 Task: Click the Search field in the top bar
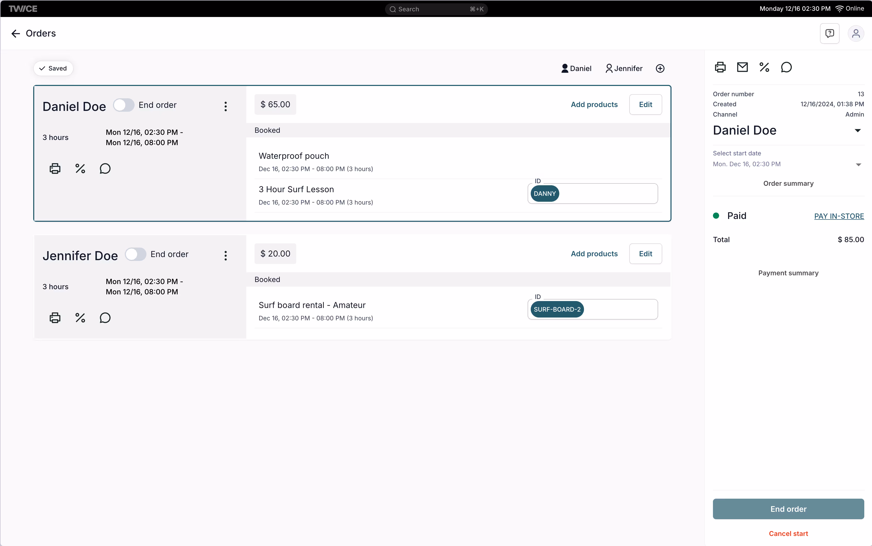[x=436, y=9]
